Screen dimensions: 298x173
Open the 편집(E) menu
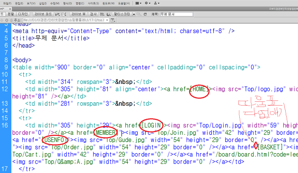(19, 3)
